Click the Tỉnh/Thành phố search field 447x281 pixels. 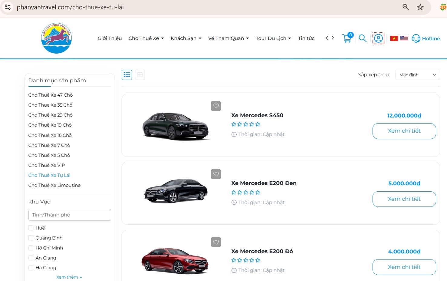click(x=70, y=215)
